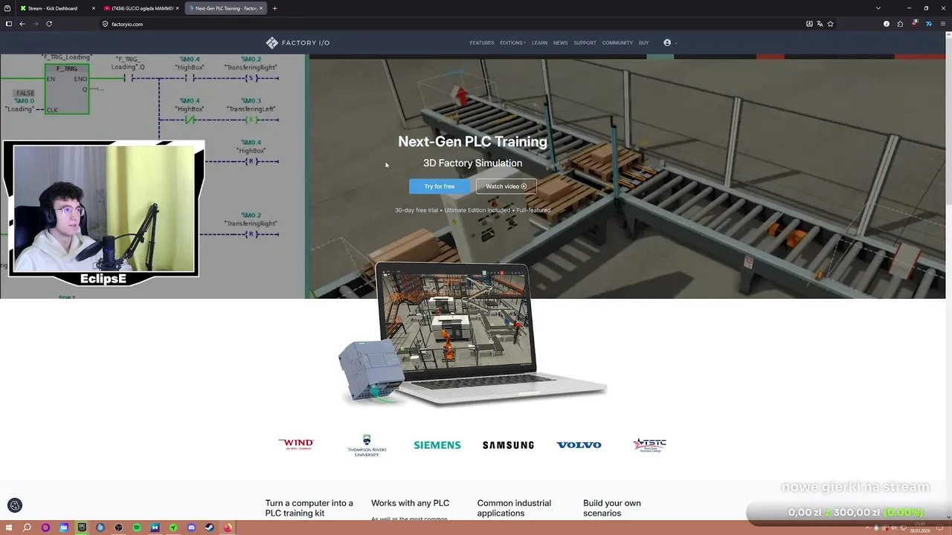The height and width of the screenshot is (535, 952).
Task: Open Firefox from the taskbar
Action: click(x=228, y=528)
